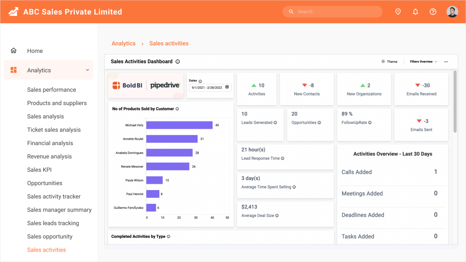
Task: Open the help question mark icon
Action: [x=433, y=11]
